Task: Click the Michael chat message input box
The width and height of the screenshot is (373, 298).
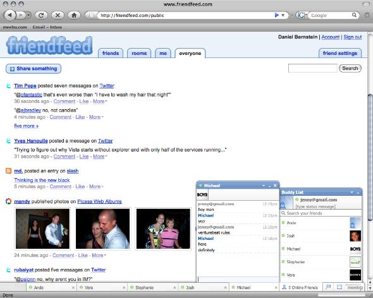Action: [238, 279]
